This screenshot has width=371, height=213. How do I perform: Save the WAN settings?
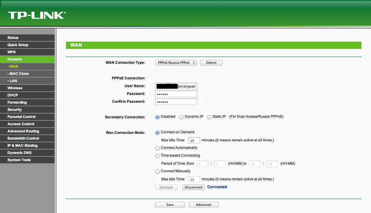(170, 204)
